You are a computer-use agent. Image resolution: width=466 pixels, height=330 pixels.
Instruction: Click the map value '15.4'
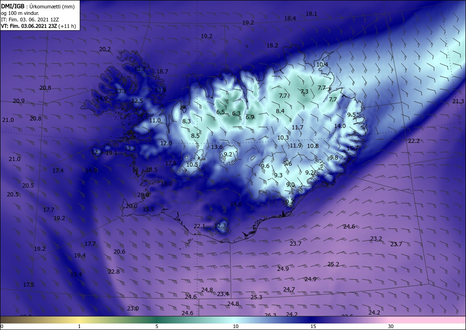pyautogui.click(x=76, y=275)
